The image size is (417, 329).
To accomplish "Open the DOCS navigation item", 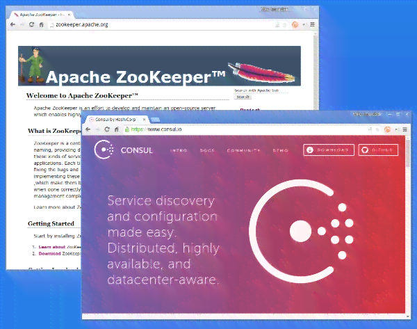I will click(x=207, y=150).
